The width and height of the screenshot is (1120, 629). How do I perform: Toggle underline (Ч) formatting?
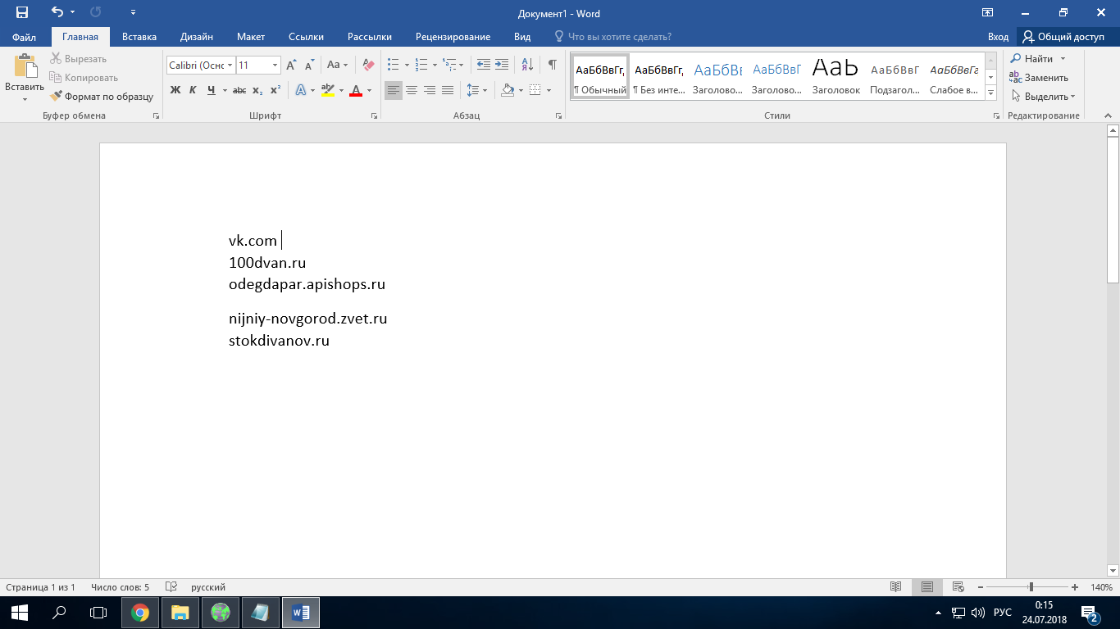click(x=211, y=90)
